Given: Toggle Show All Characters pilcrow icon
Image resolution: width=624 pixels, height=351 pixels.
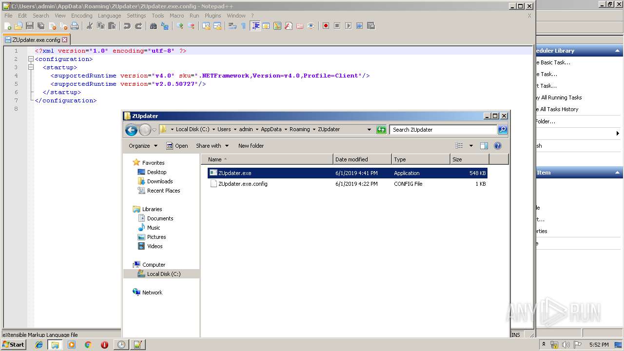Looking at the screenshot, I should coord(244,26).
